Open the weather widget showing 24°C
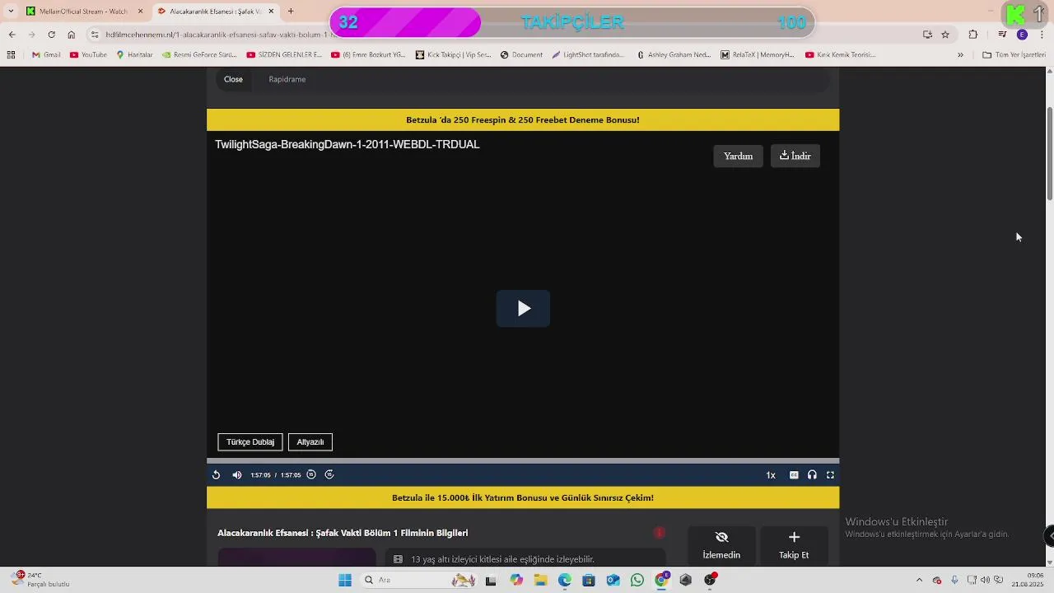This screenshot has height=593, width=1054. (x=40, y=580)
